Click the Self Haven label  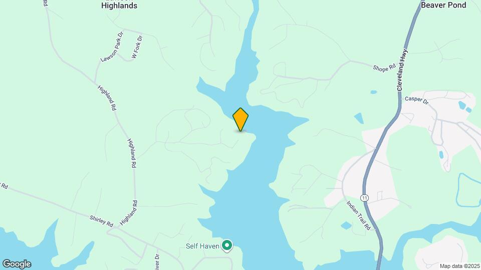[x=202, y=246]
